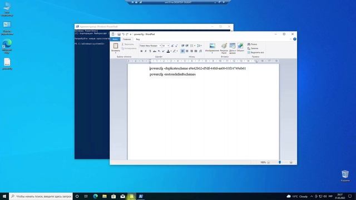This screenshot has width=356, height=200.
Task: Zoom in with the plus button
Action: click(291, 162)
